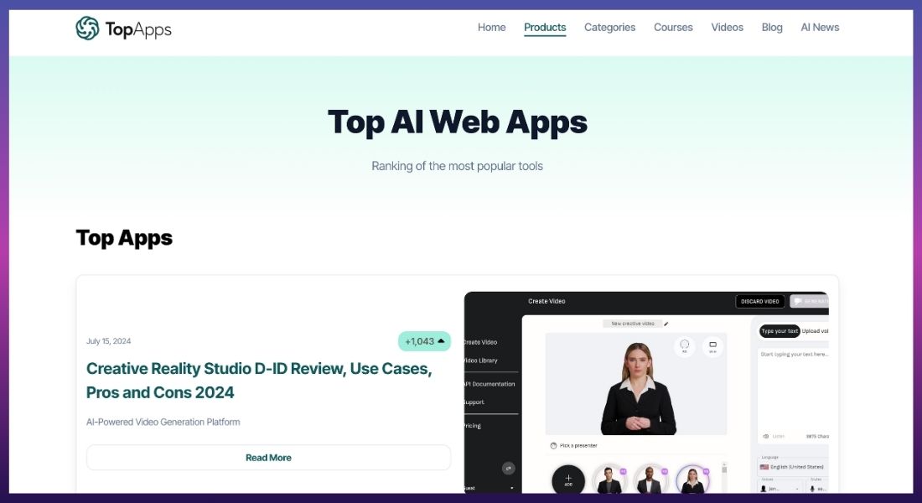Open the Creative Reality Studio D-ID Review article
This screenshot has height=503, width=922.
click(259, 380)
